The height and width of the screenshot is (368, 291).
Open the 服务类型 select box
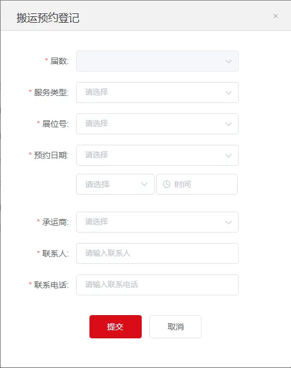157,92
